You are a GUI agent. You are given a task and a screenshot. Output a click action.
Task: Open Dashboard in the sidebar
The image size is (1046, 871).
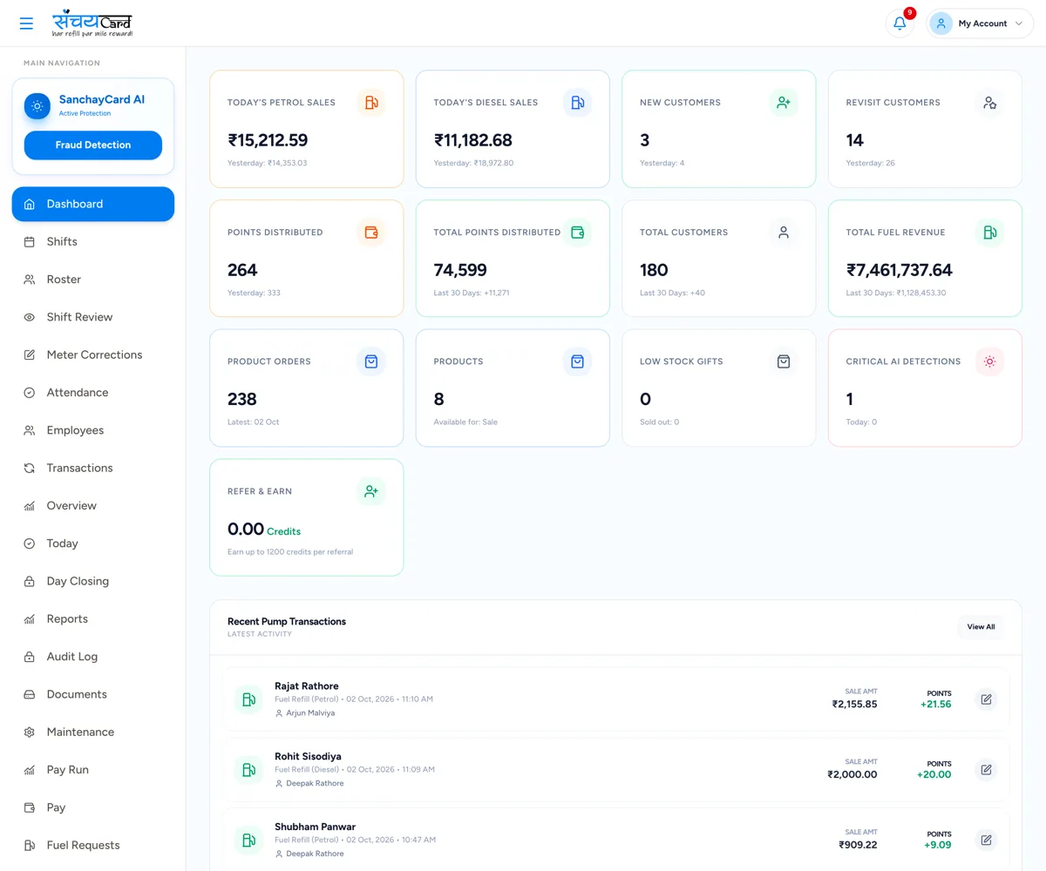[x=93, y=204]
